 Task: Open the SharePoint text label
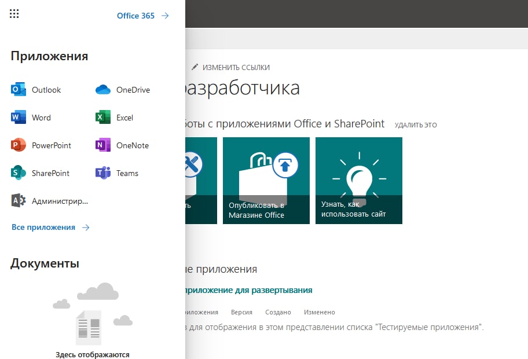[x=50, y=173]
